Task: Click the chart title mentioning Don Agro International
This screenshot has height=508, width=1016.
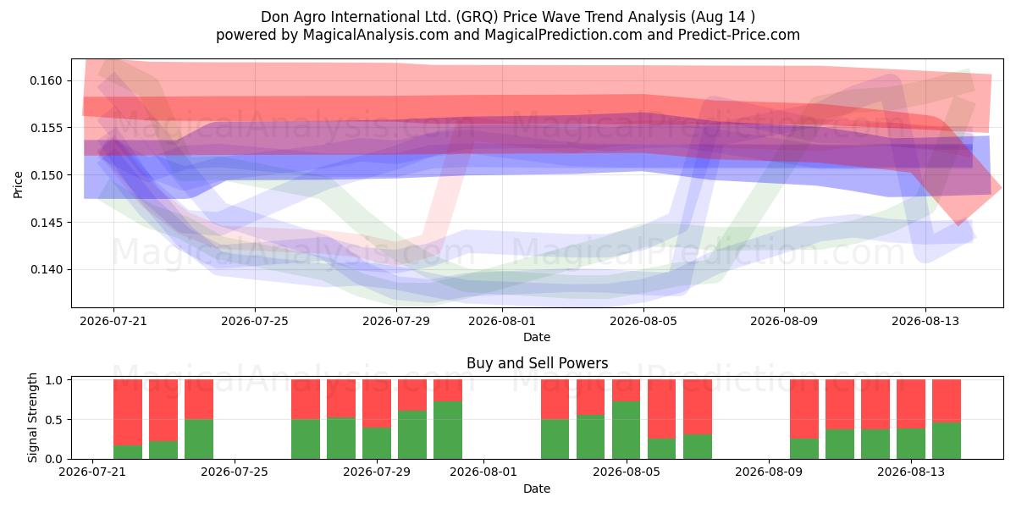Action: point(508,17)
